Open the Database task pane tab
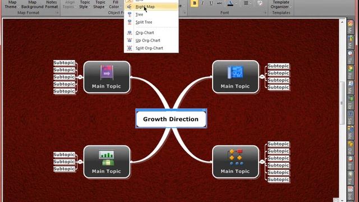The width and height of the screenshot is (359, 202). (x=350, y=148)
